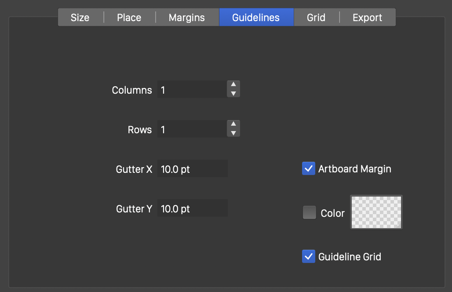Click the active Guidelines tab
The height and width of the screenshot is (292, 452).
(256, 18)
